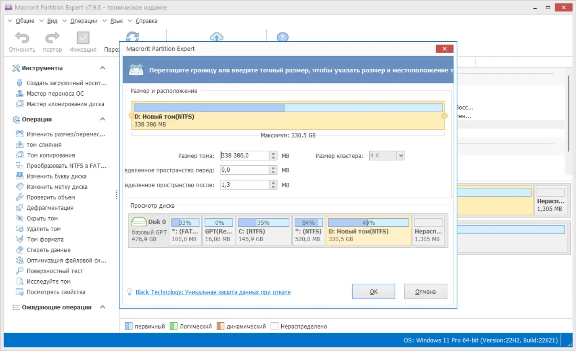This screenshot has width=576, height=351.
Task: Collapse the Операции sidebar section
Action: 103,119
